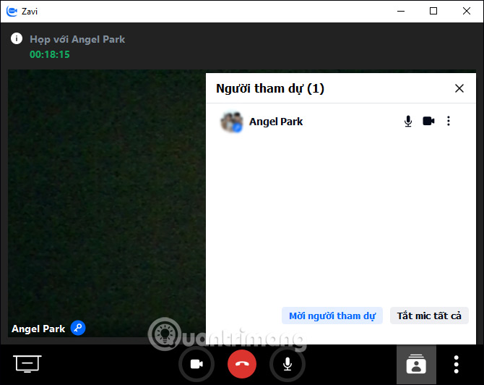The width and height of the screenshot is (484, 385).
Task: Open more options for Angel Park
Action: [448, 121]
